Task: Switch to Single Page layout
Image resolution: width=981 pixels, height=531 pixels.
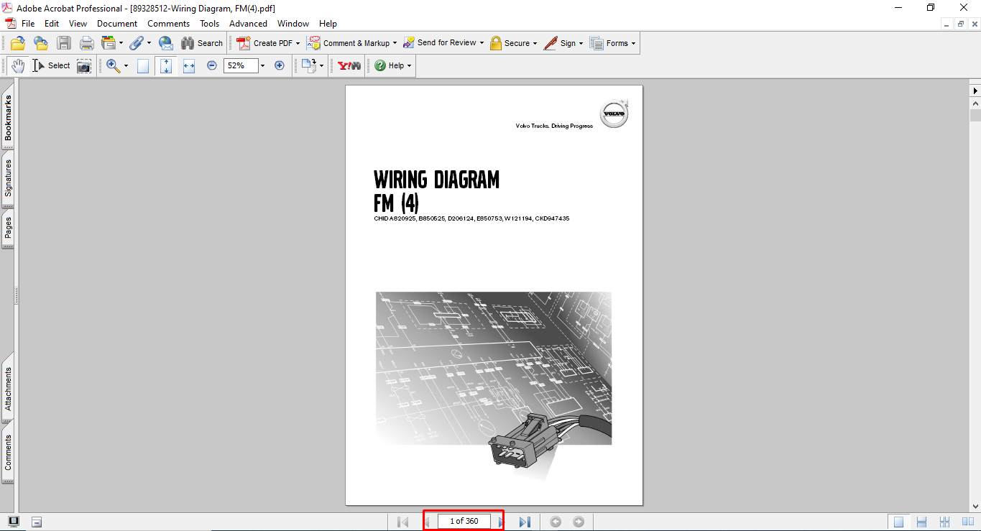Action: [898, 522]
